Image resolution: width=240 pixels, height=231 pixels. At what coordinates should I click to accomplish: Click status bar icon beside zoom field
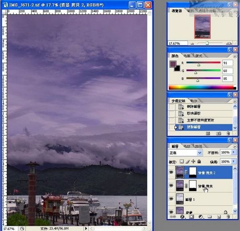click(x=22, y=229)
